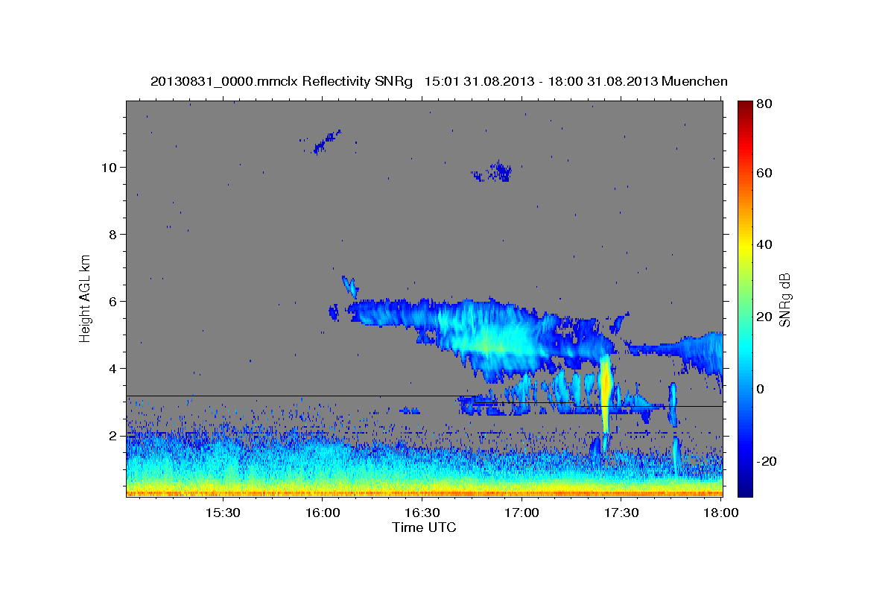Click the "Height AGL km" axis label

click(x=86, y=297)
